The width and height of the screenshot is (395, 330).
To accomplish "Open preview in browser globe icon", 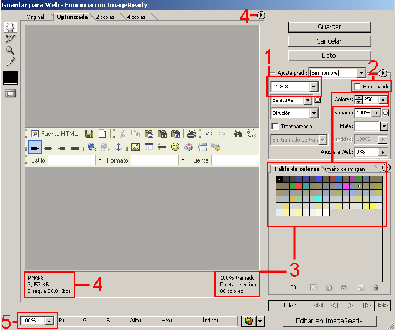I will [x=248, y=321].
